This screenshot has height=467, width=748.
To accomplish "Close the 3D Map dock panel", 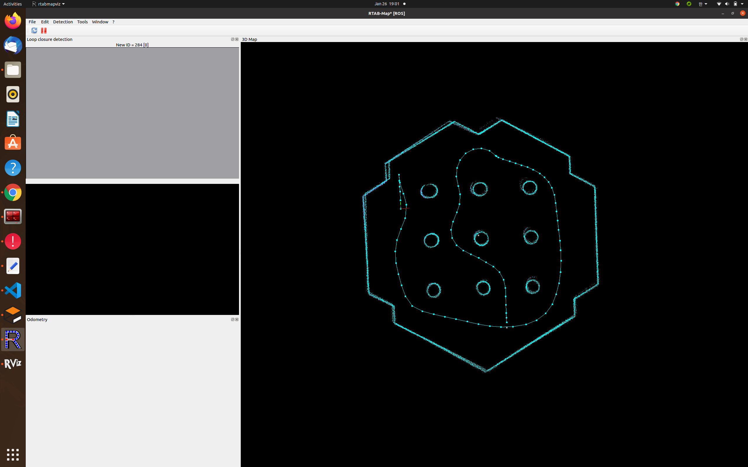I will coord(746,39).
